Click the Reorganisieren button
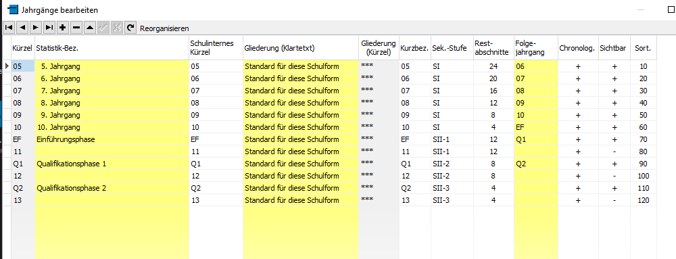This screenshot has width=676, height=259. 165,28
